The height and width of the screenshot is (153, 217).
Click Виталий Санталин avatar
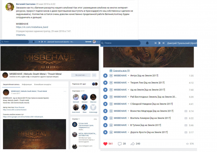(10, 7)
